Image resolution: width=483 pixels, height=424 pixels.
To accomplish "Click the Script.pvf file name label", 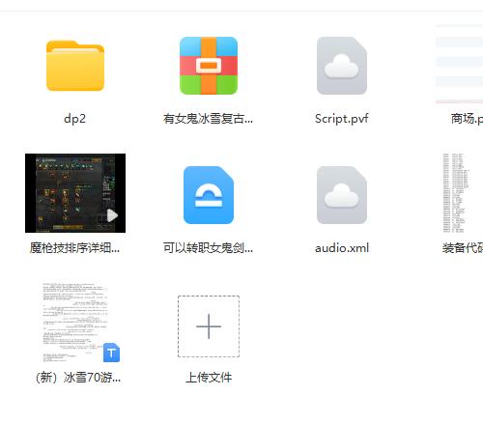I will point(342,119).
